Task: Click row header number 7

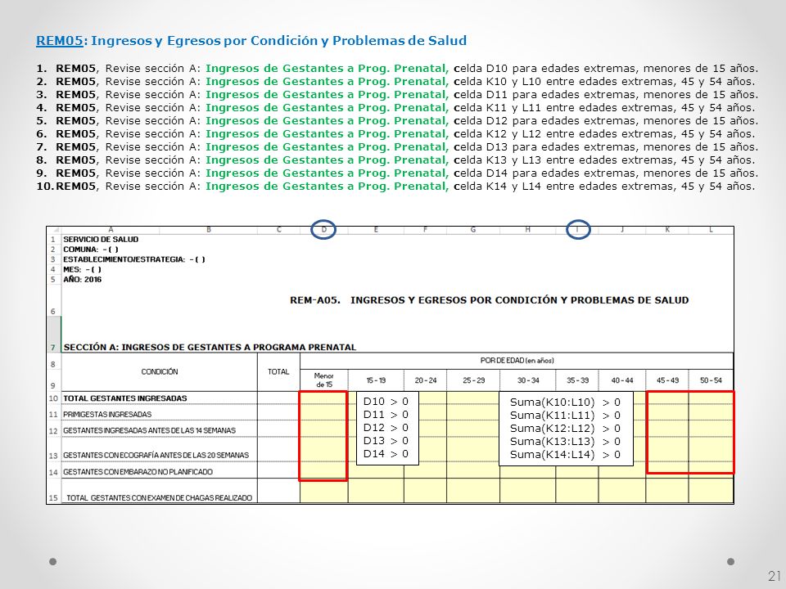Action: click(54, 334)
